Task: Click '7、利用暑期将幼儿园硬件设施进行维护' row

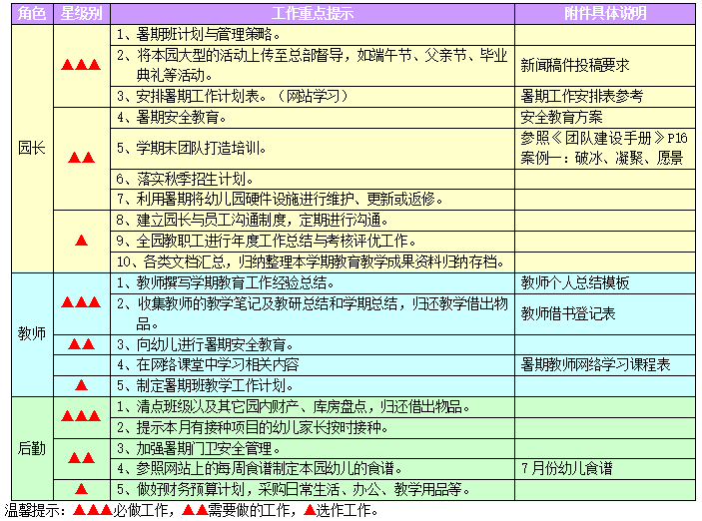Action: tap(313, 200)
